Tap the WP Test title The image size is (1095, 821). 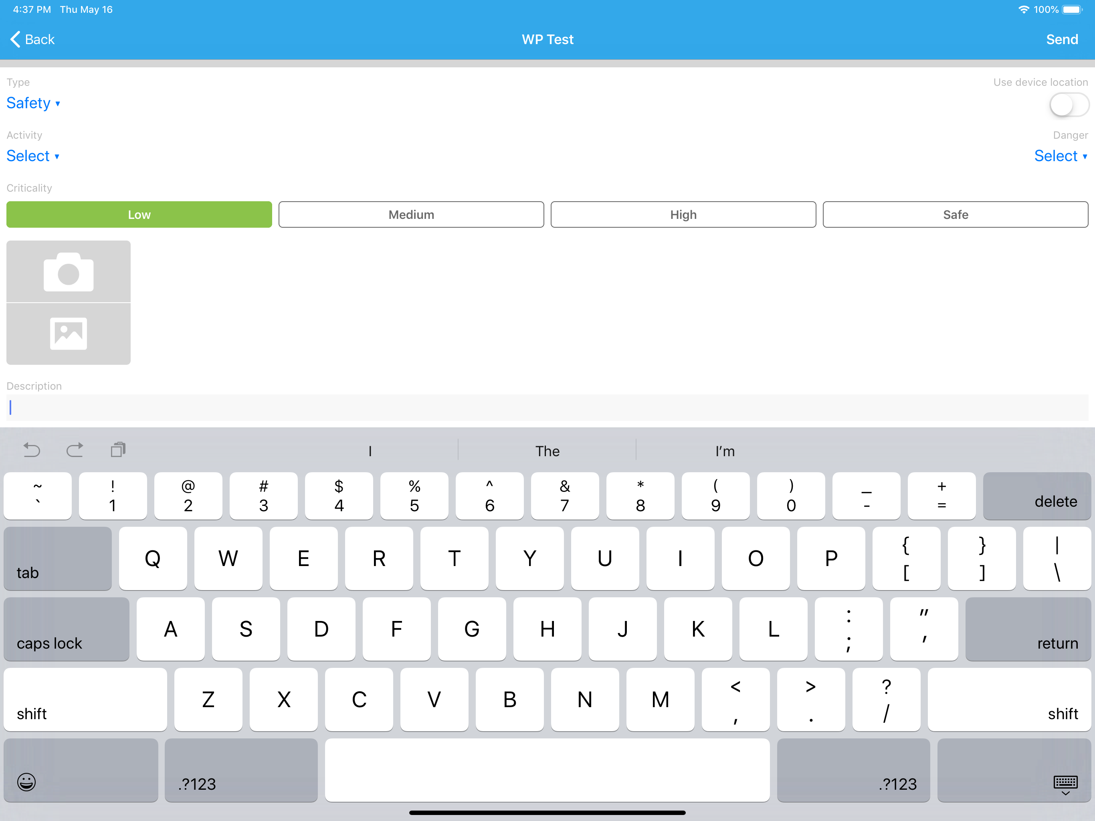[547, 39]
